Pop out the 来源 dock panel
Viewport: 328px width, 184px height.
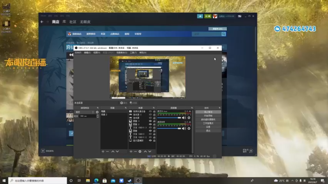(x=154, y=108)
